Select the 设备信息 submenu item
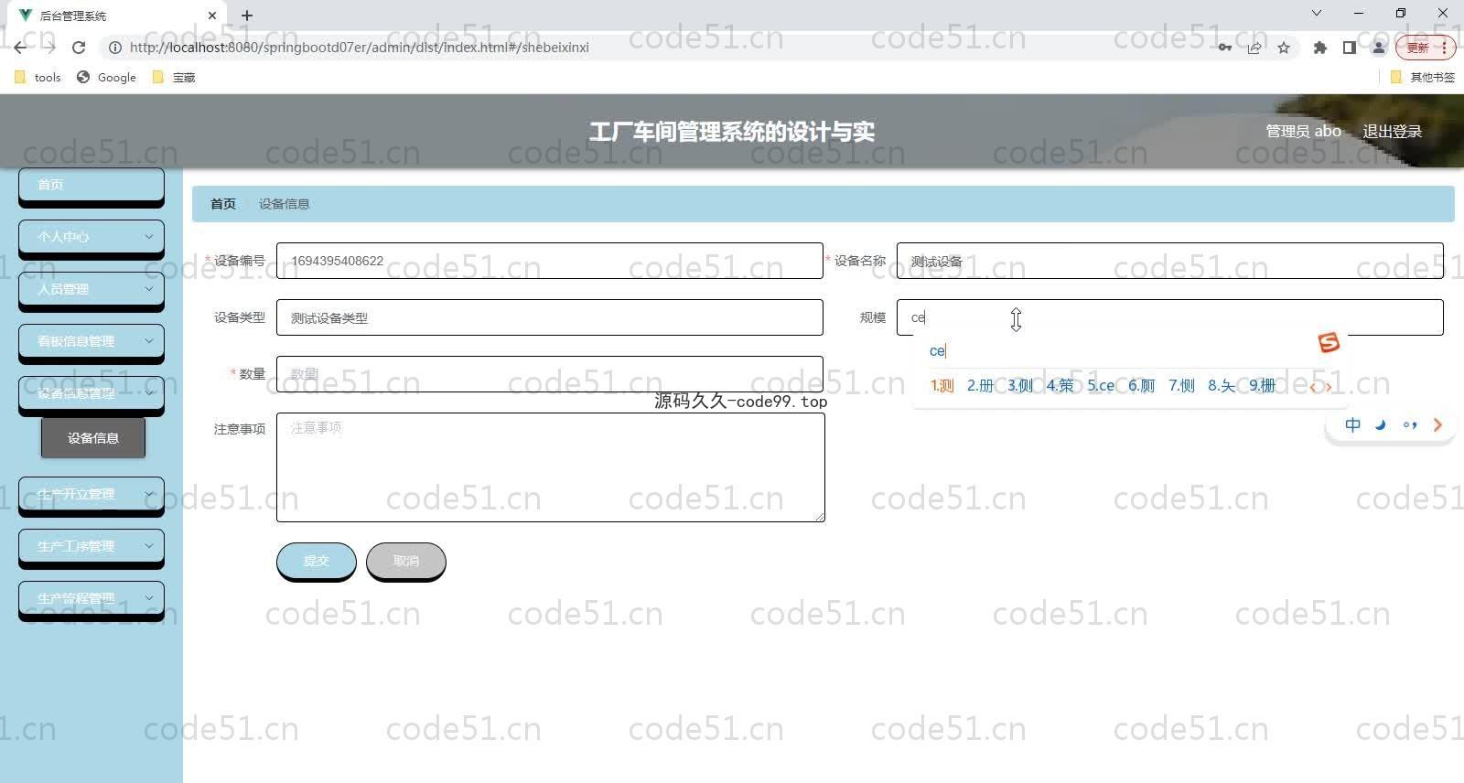Image resolution: width=1464 pixels, height=783 pixels. 93,438
